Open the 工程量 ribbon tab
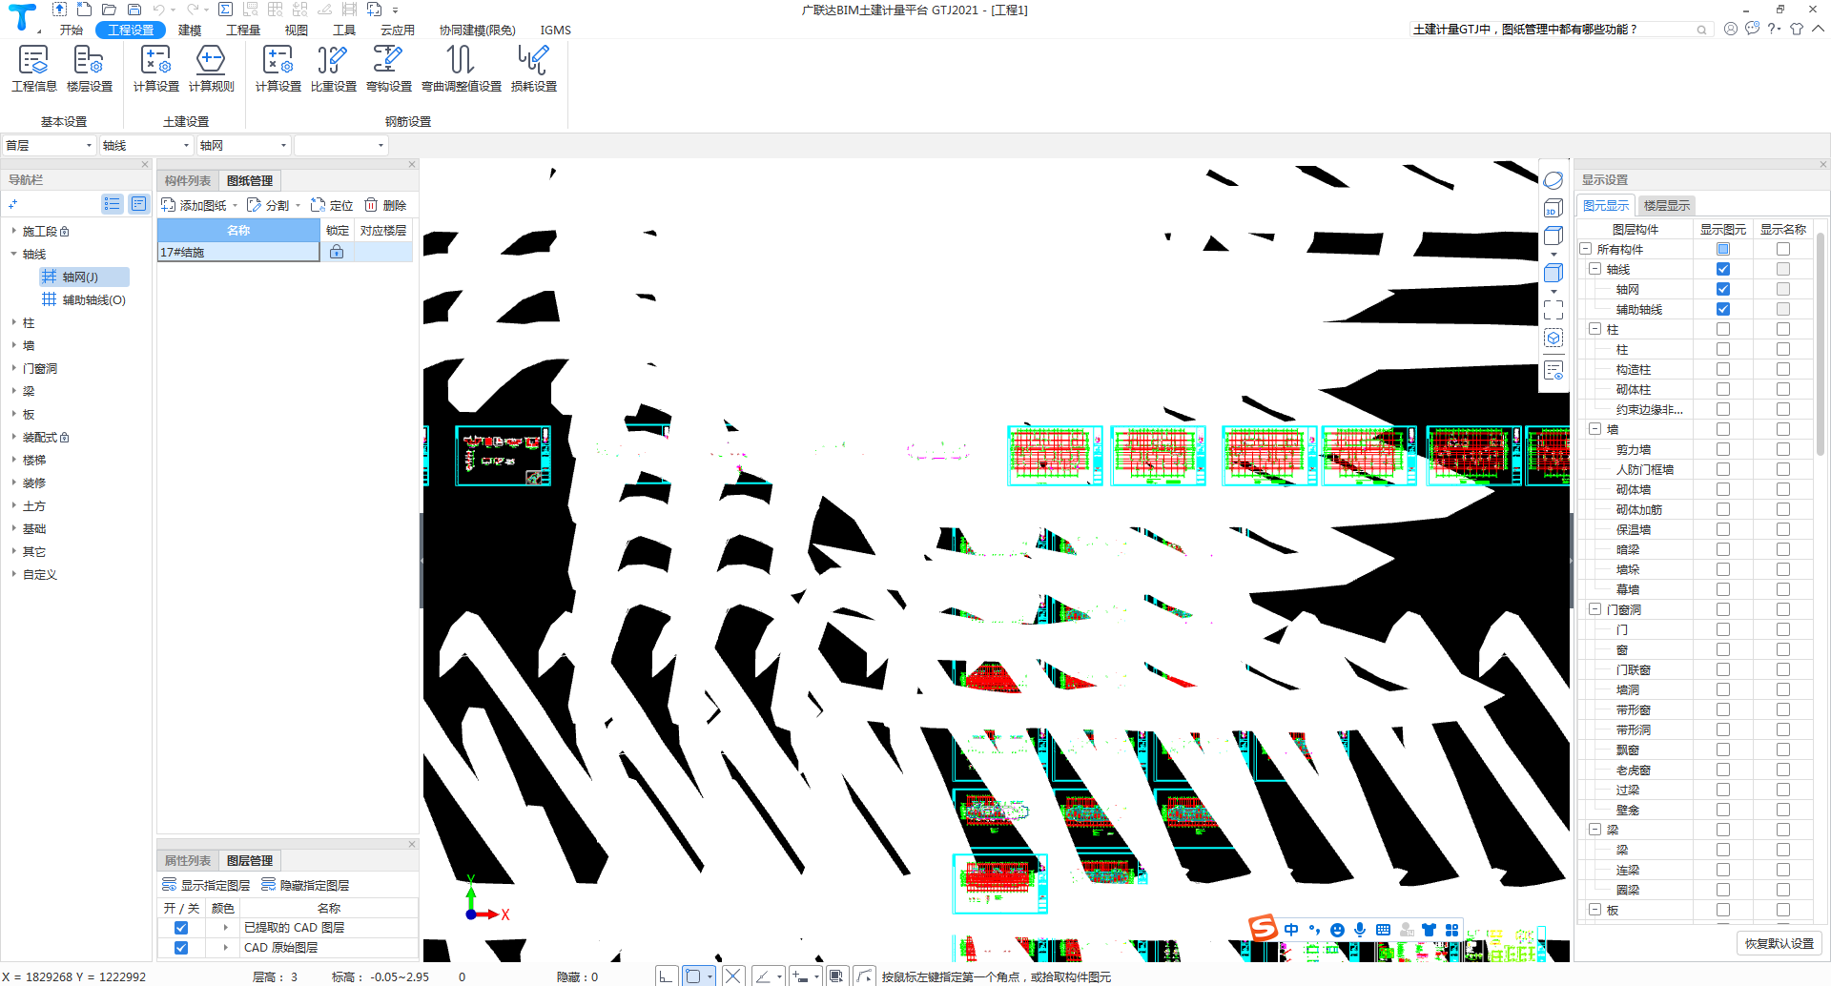 [243, 30]
